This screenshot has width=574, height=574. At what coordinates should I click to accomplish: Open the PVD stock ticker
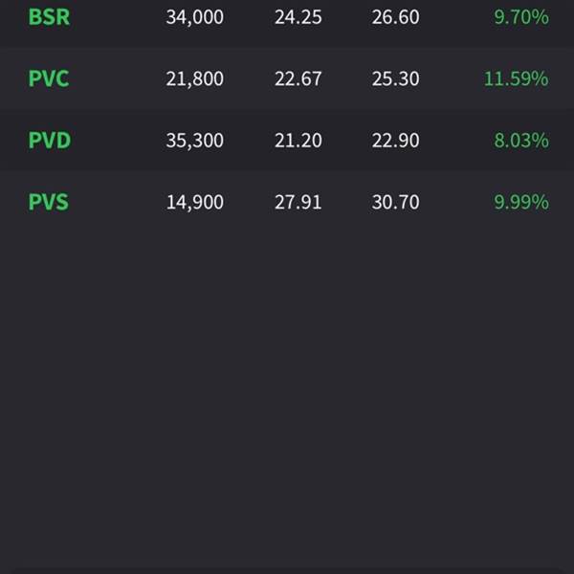point(50,141)
